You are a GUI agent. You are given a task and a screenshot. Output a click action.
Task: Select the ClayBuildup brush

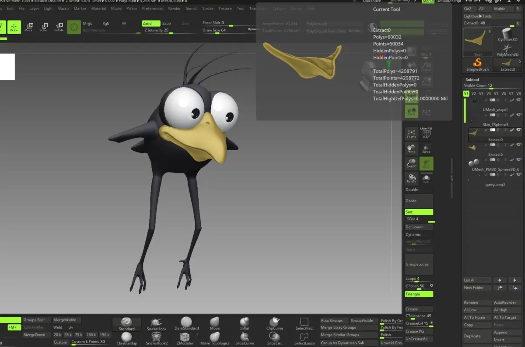(126, 339)
